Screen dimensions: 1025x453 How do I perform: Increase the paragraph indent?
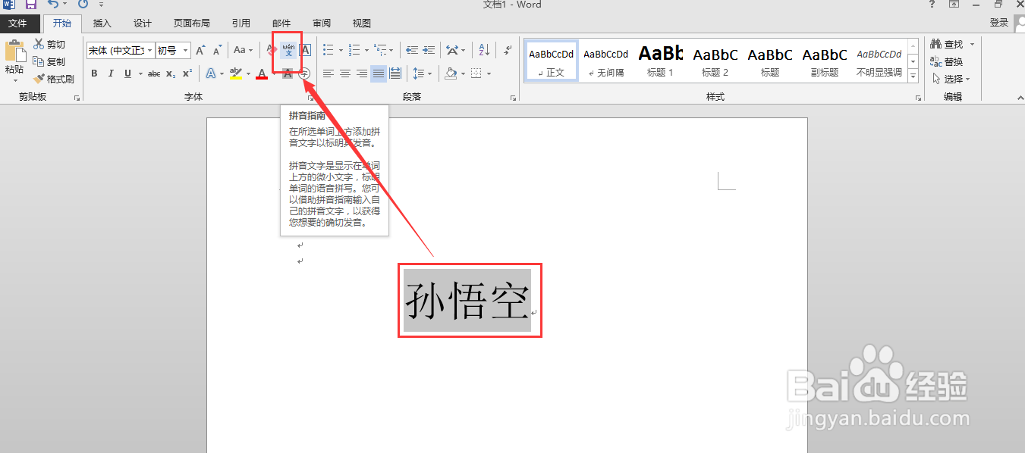click(x=429, y=51)
